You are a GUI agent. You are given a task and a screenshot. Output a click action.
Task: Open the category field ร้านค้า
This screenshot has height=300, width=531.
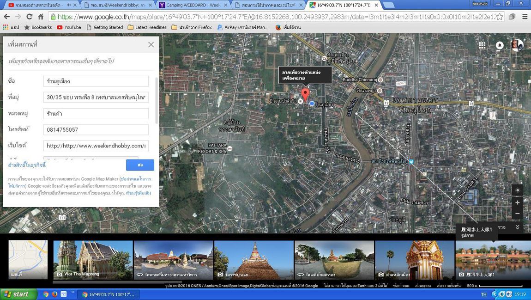pyautogui.click(x=96, y=114)
